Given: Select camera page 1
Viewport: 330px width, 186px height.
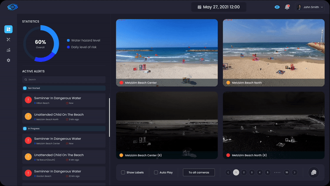Looking at the screenshot, I should pos(236,172).
